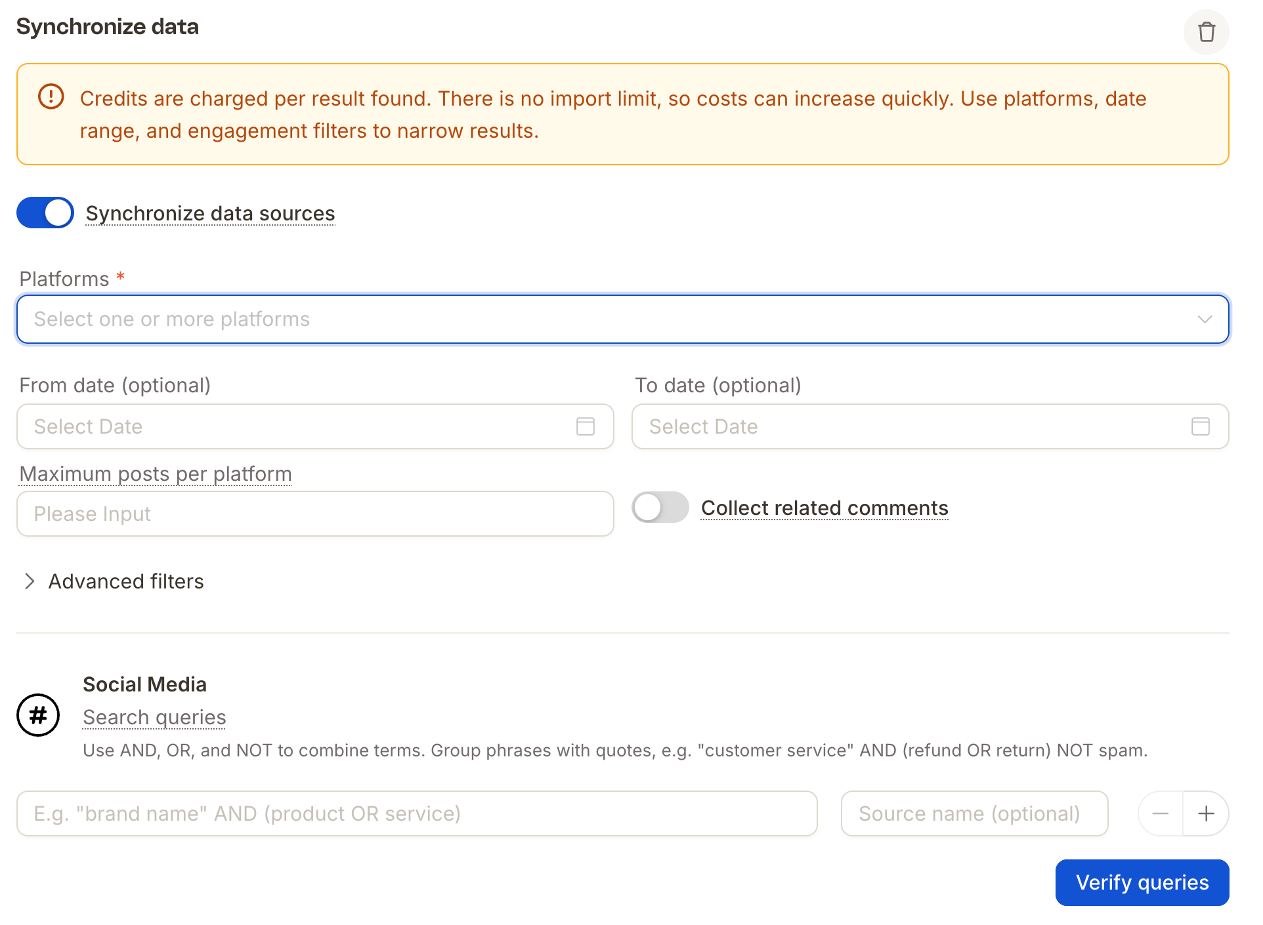Turn off Synchronize data sources switch
The image size is (1263, 925).
click(45, 213)
